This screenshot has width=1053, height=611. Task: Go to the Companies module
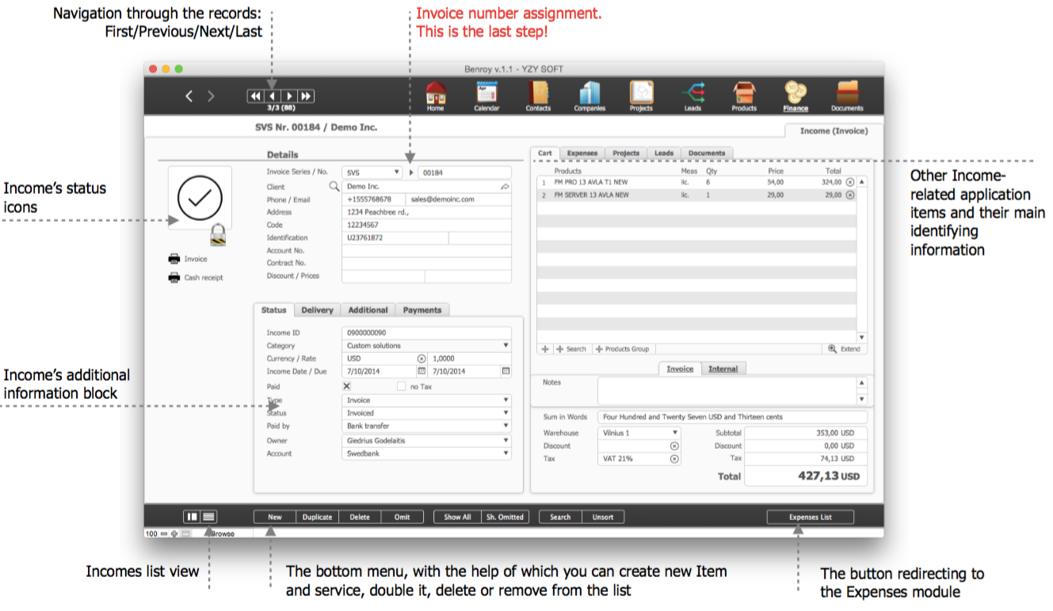pos(589,93)
